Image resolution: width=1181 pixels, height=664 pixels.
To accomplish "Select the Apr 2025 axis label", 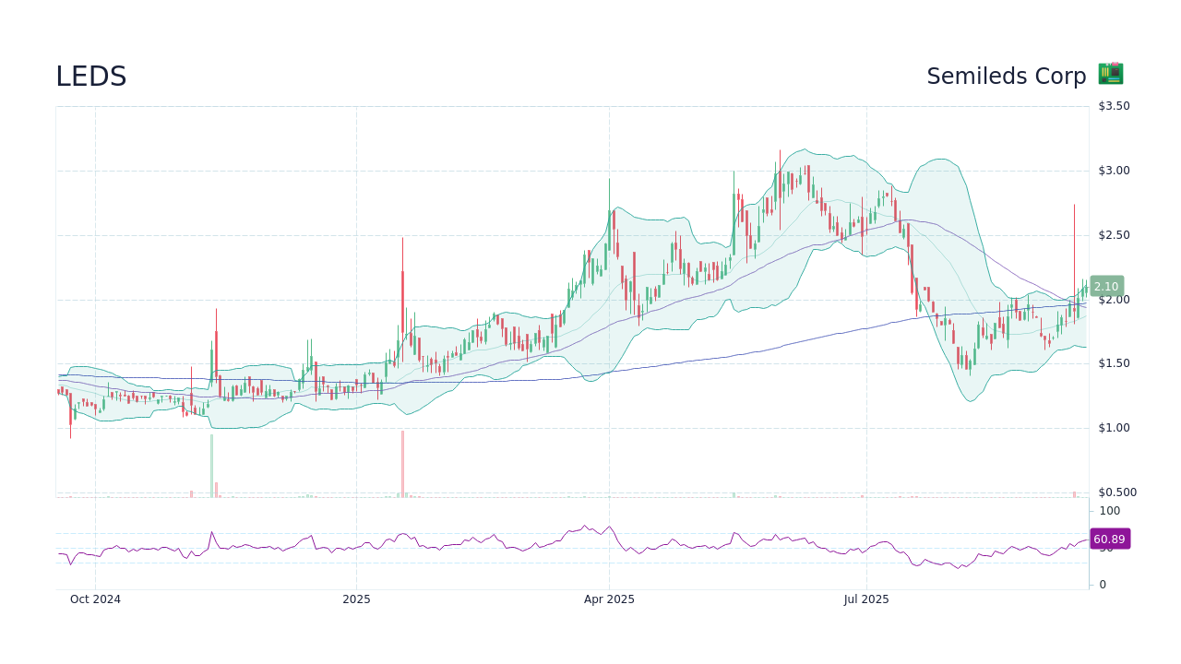I will pos(608,599).
